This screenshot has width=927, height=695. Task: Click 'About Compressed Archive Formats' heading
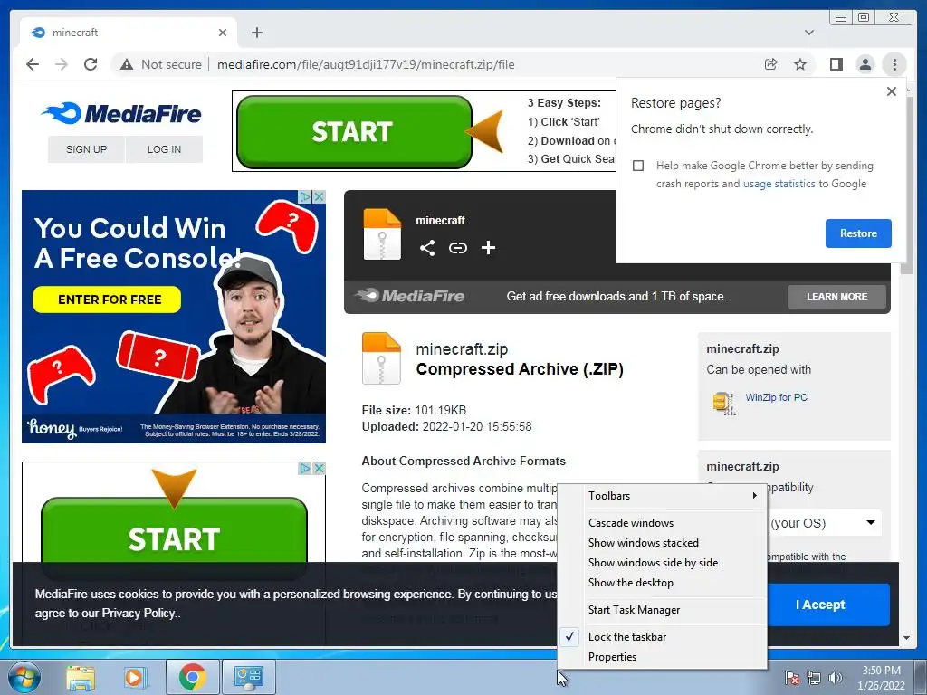(463, 461)
